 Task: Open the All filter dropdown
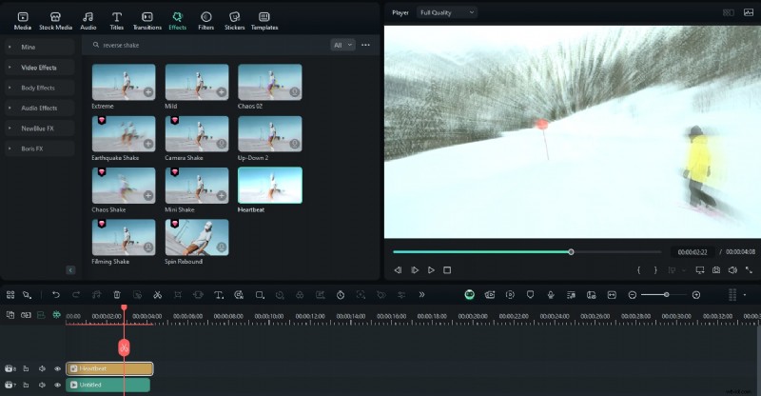(342, 45)
